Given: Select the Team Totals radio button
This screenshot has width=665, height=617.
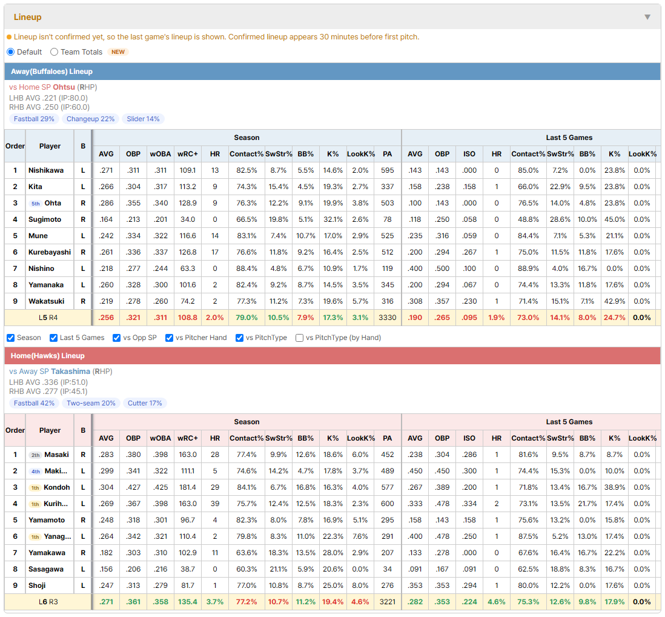Looking at the screenshot, I should [54, 52].
